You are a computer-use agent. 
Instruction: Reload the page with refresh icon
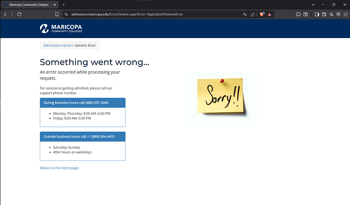click(19, 14)
